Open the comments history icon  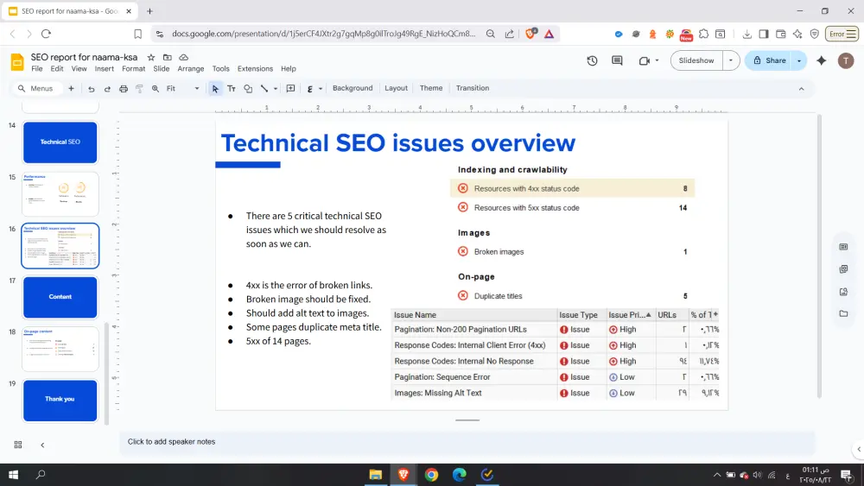[x=617, y=60]
